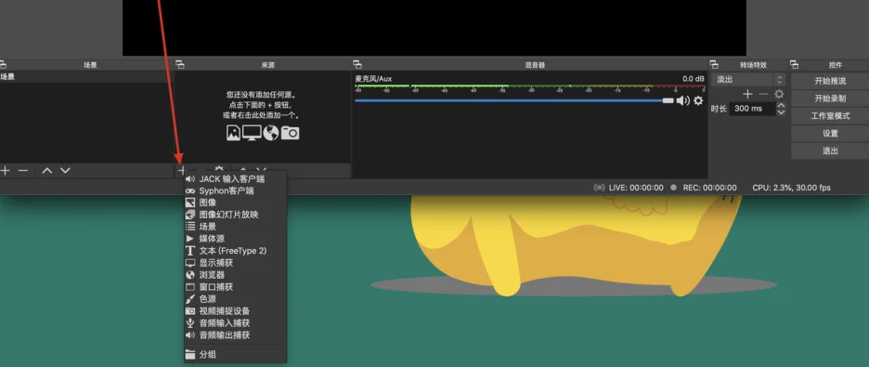Open source properties gear in 来源 toolbar
Viewport: 869px width, 367px height.
pyautogui.click(x=219, y=168)
